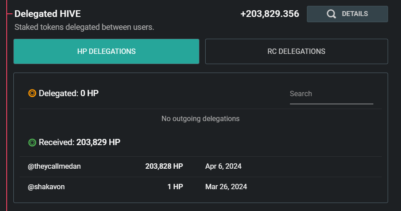Viewport: 401px width, 211px height.
Task: Click the Received: 203,829 HP label
Action: pyautogui.click(x=79, y=142)
